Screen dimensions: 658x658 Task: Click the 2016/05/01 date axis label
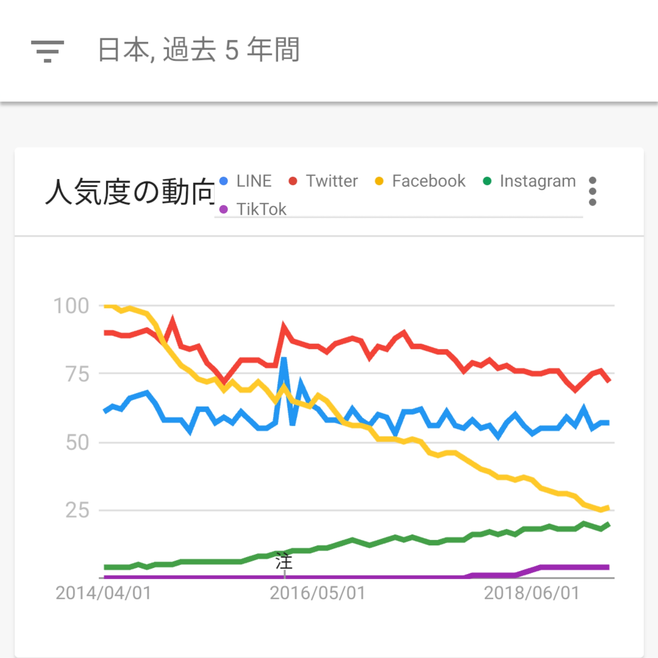[318, 593]
